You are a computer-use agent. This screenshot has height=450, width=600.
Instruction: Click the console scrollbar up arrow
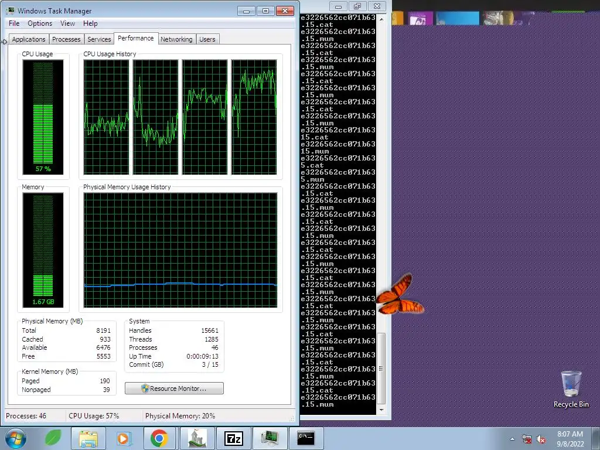pos(381,18)
